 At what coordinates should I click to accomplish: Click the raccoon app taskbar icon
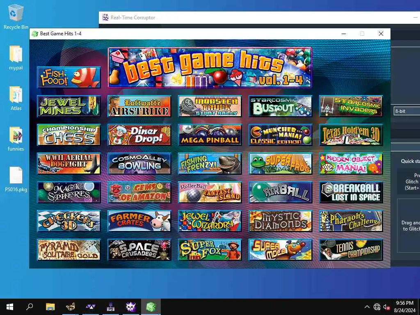coord(70,307)
